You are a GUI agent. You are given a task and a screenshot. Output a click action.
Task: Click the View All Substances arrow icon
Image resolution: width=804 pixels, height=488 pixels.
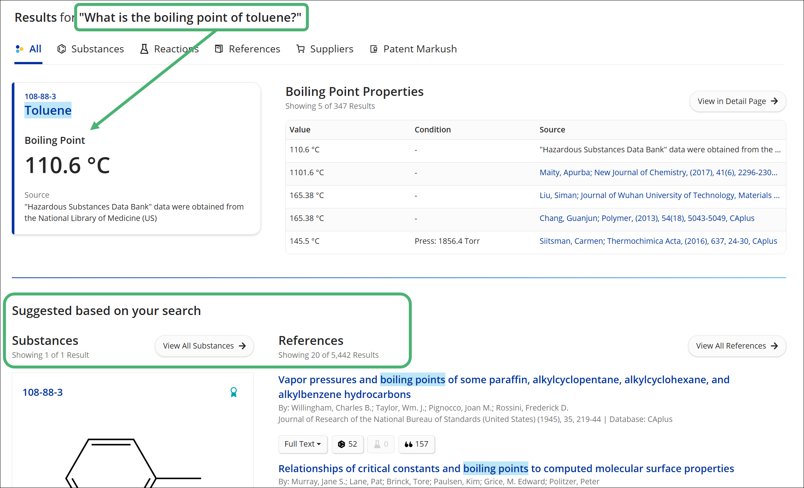click(242, 346)
